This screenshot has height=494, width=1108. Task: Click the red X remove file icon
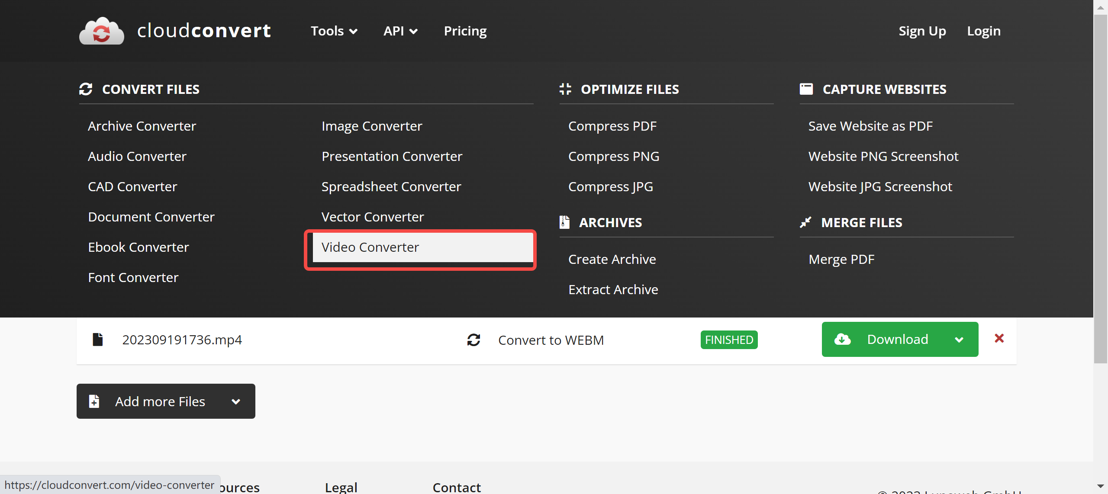click(x=999, y=338)
